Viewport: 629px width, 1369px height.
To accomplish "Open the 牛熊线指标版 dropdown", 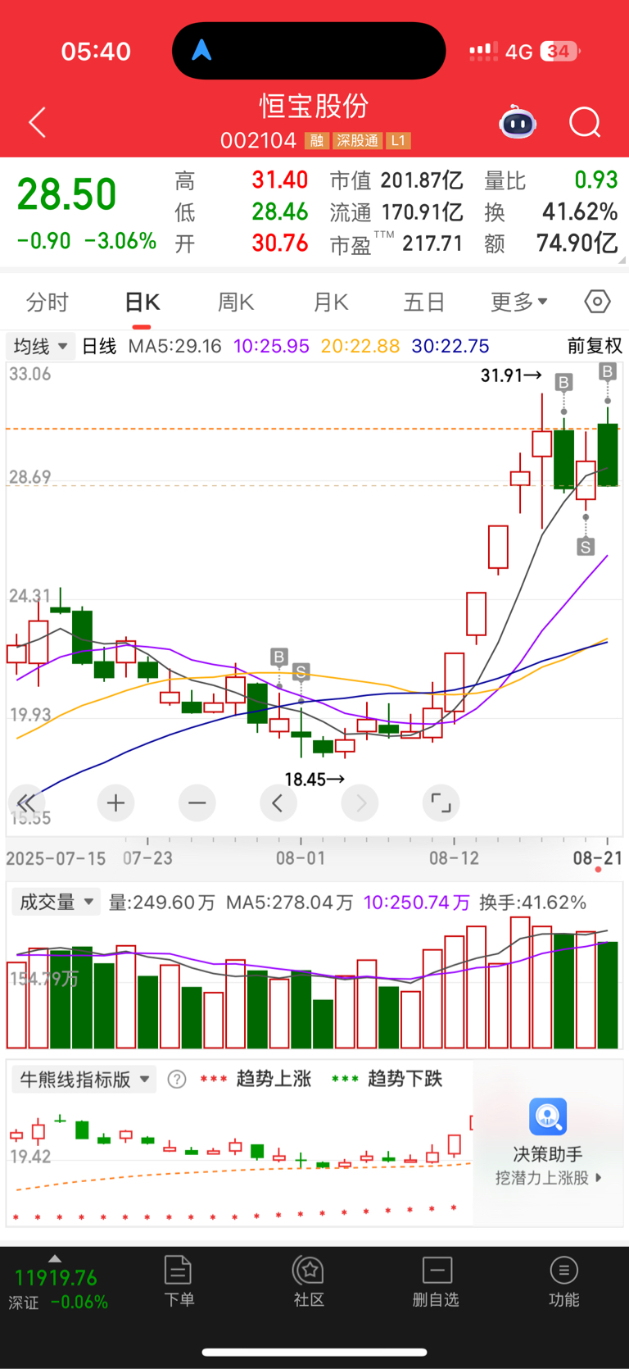I will (84, 1079).
